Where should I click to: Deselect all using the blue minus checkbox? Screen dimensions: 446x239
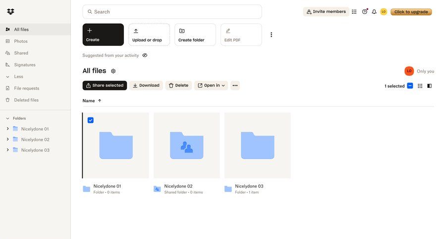(x=410, y=85)
